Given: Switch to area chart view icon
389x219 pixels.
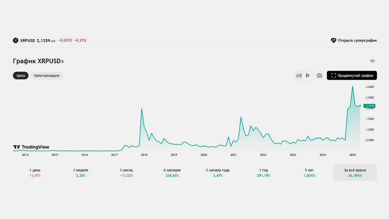Looking at the screenshot, I should (x=299, y=76).
